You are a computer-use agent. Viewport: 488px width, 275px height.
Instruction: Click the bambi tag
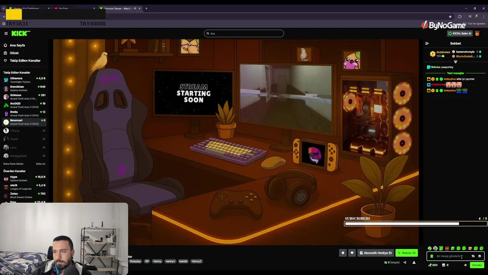[183, 261]
